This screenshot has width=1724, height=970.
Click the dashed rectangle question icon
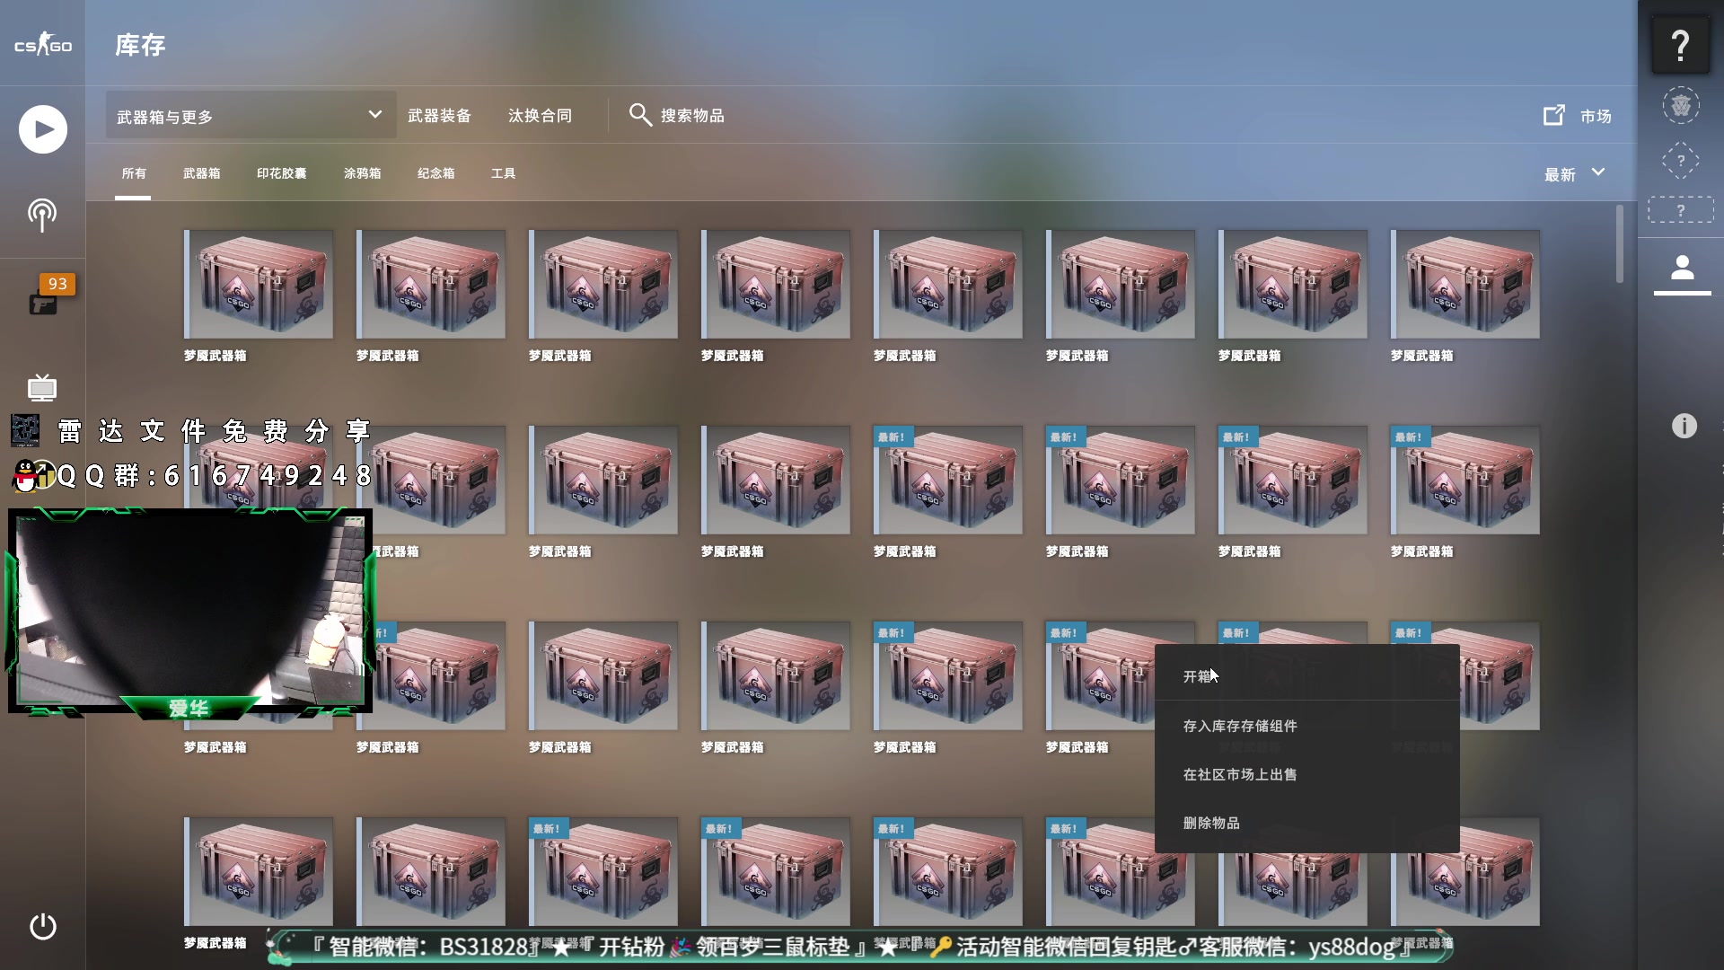(1681, 210)
